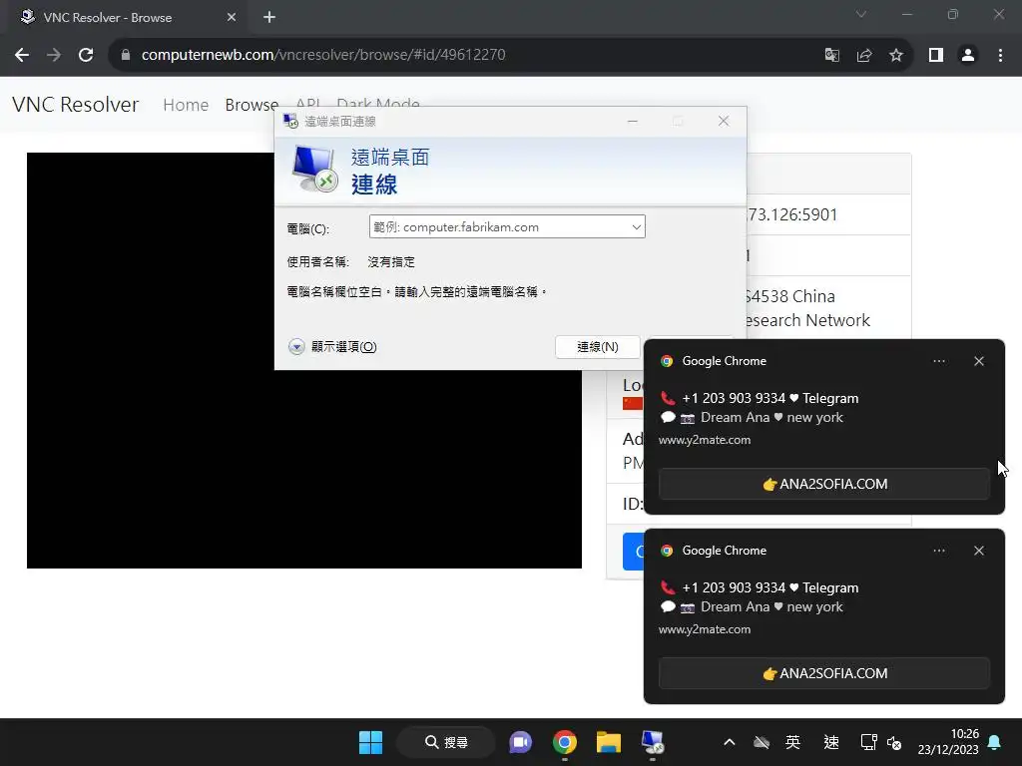Click the 英 input language indicator
1022x766 pixels.
pos(792,742)
